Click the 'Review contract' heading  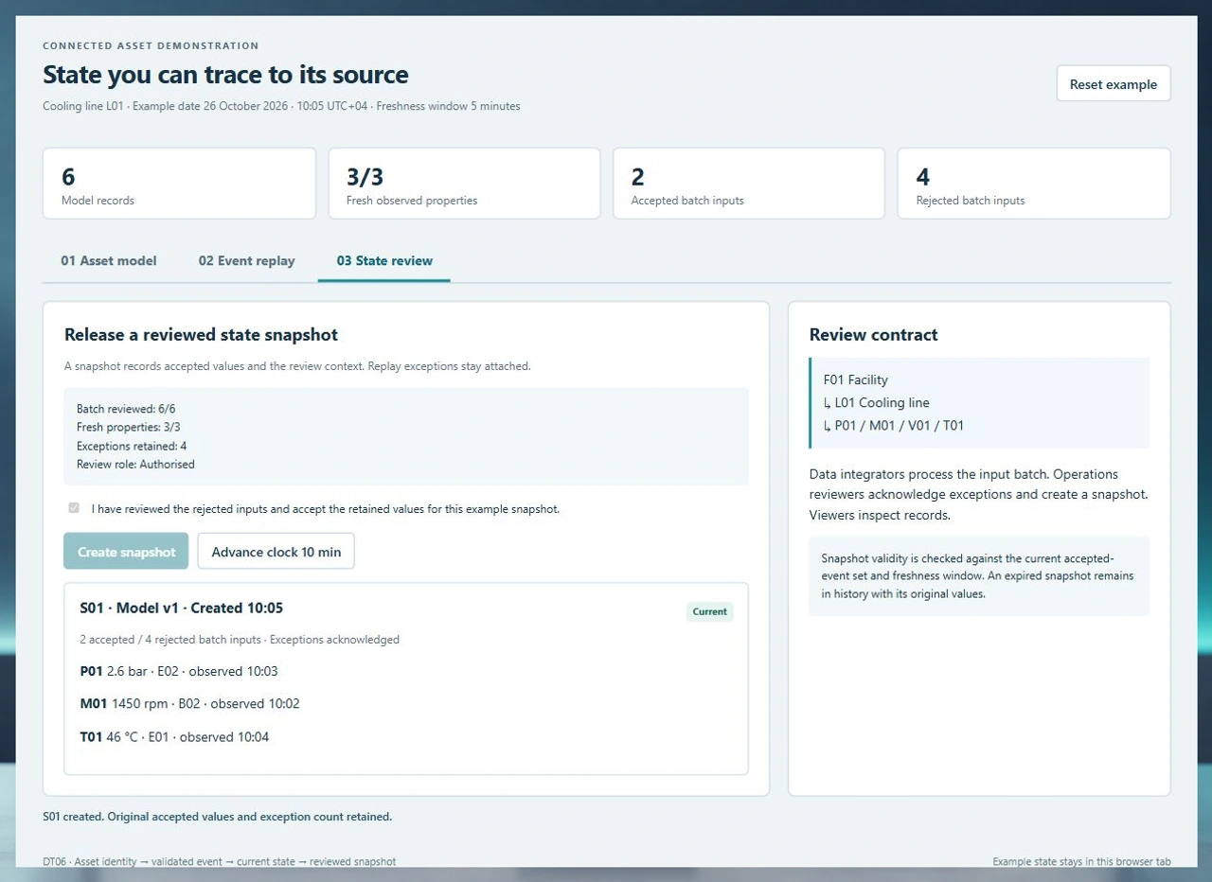coord(874,334)
